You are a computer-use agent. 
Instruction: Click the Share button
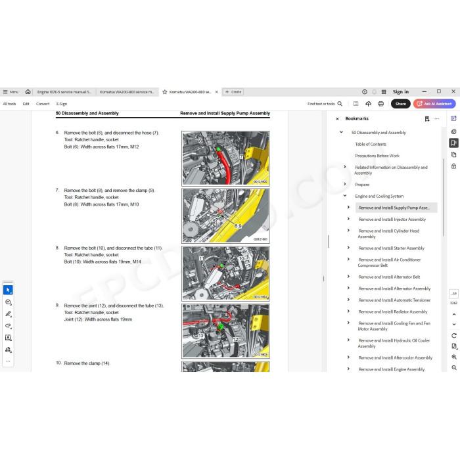point(400,104)
